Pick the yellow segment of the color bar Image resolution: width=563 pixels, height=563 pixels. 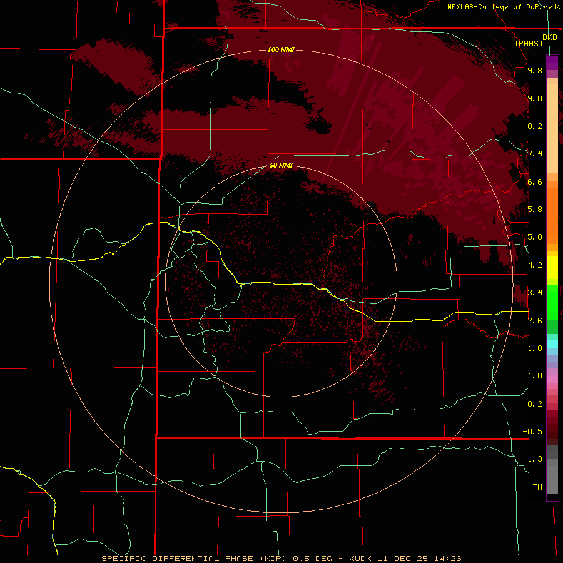(x=552, y=268)
